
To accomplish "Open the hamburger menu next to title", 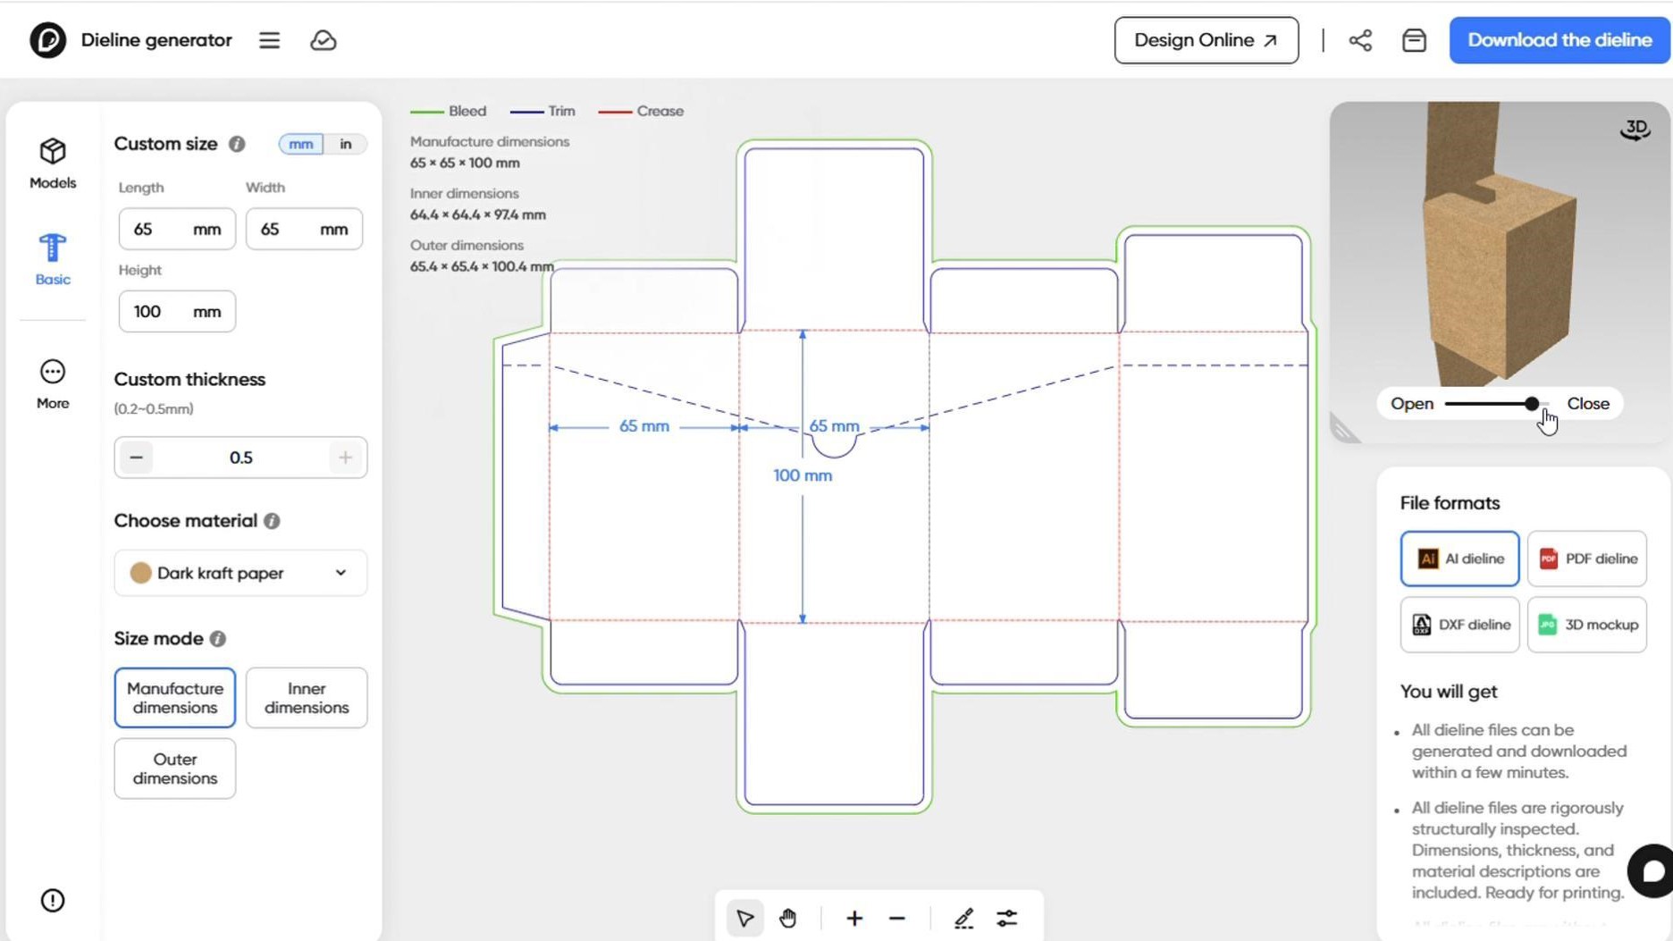I will click(x=269, y=40).
